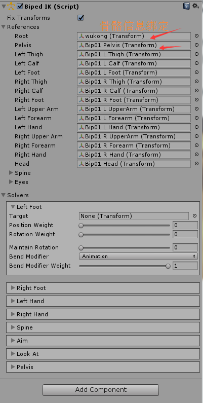Expand the Look At solver section
Image resolution: width=203 pixels, height=403 pixels.
click(103, 354)
